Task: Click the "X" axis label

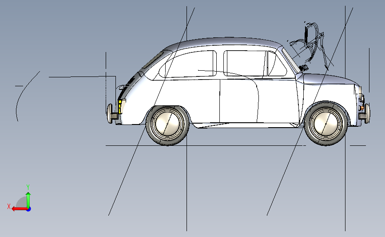Action: 8,206
